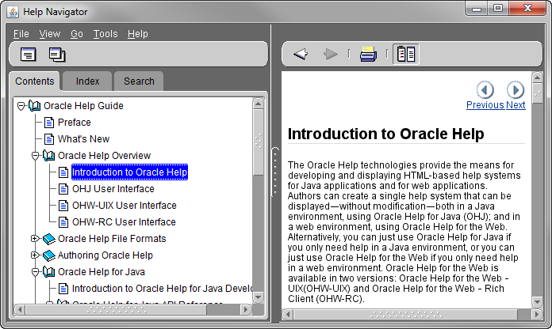Select the Oracle Help Guide root entry

[83, 106]
